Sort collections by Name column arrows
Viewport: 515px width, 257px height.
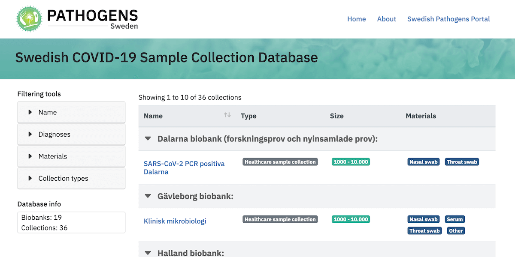(x=227, y=115)
